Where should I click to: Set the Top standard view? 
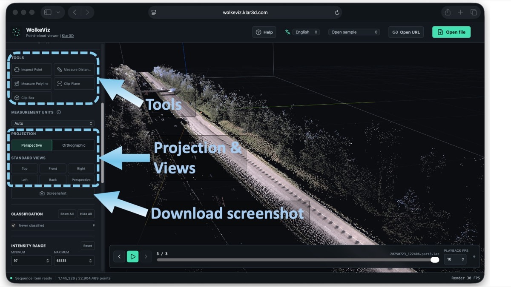[25, 168]
